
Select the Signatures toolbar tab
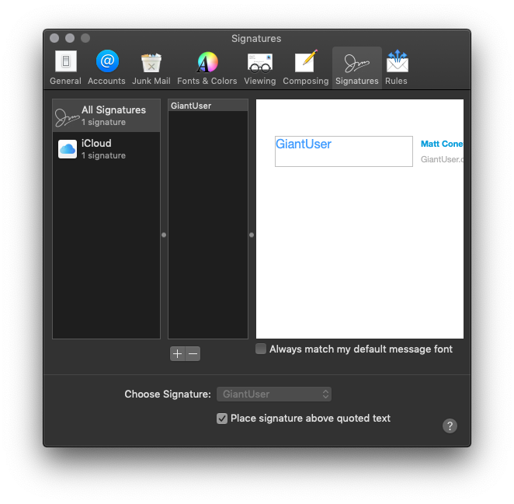(x=356, y=68)
